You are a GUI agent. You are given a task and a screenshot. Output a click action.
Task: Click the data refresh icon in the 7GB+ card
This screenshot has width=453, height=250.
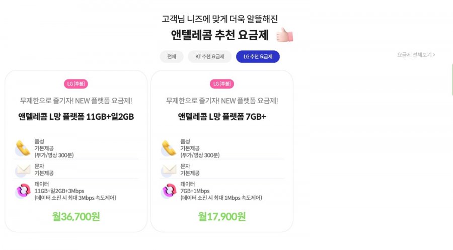(169, 191)
